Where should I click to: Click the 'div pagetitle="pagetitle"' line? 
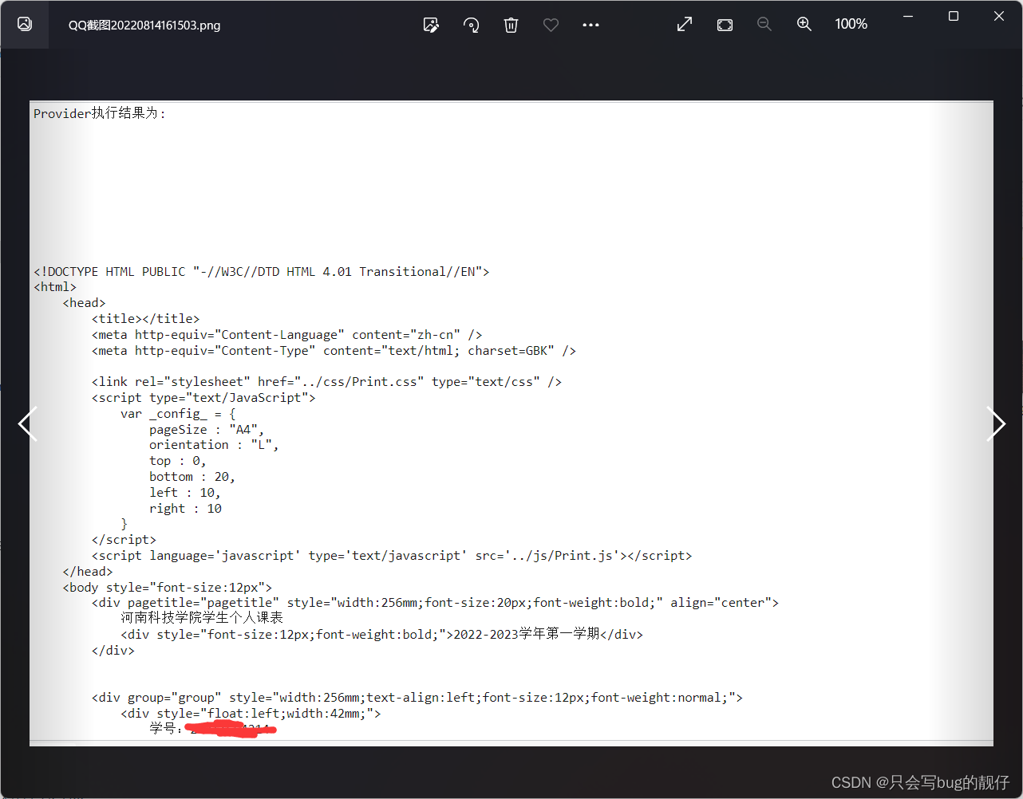pos(435,602)
